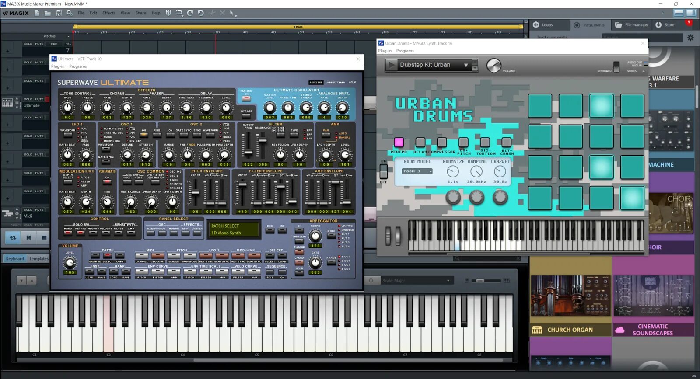This screenshot has height=379, width=700.
Task: Click the Ultimate track instrument icon
Action: pyautogui.click(x=8, y=103)
